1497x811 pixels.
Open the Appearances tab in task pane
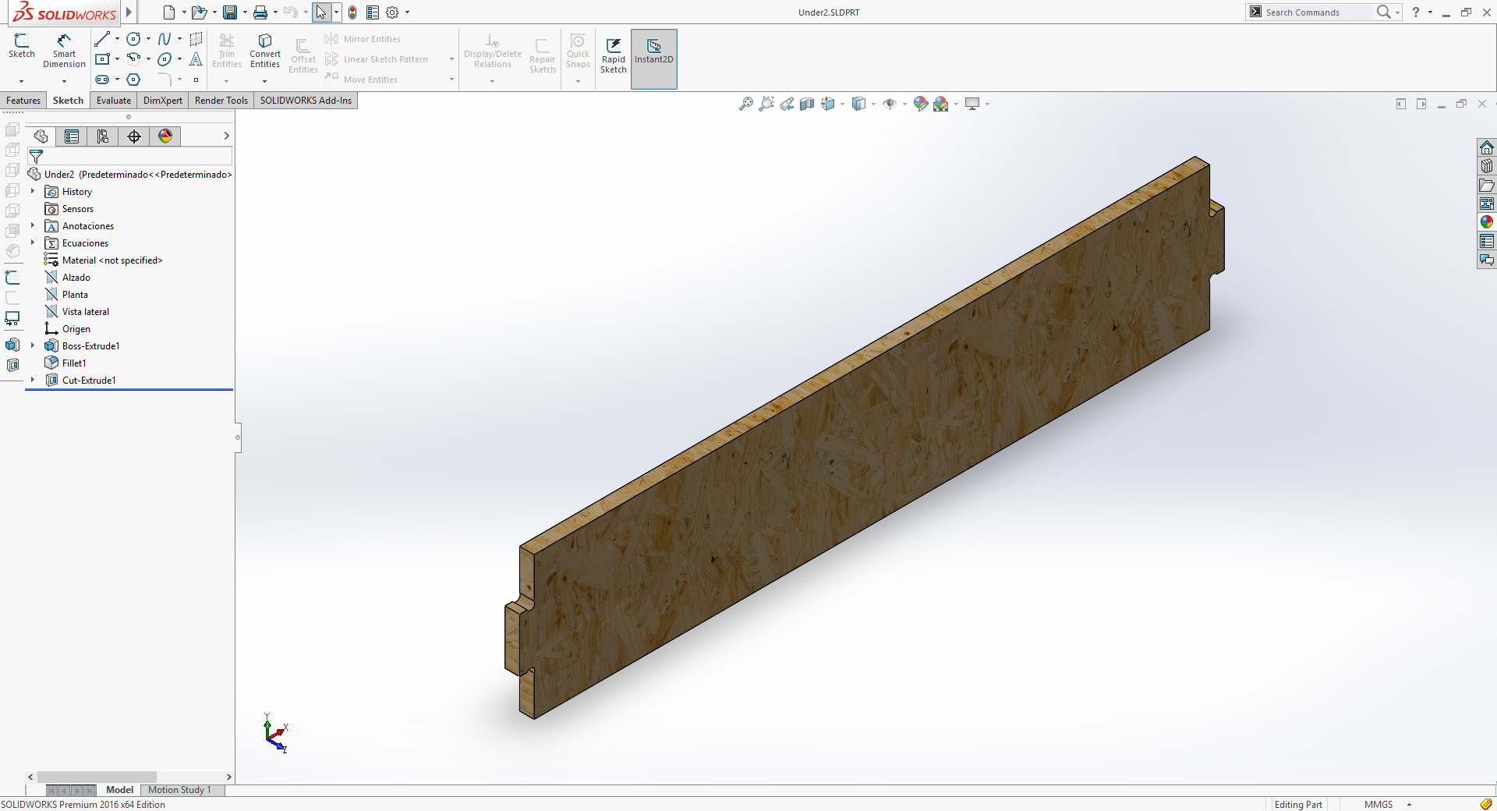tap(1487, 222)
